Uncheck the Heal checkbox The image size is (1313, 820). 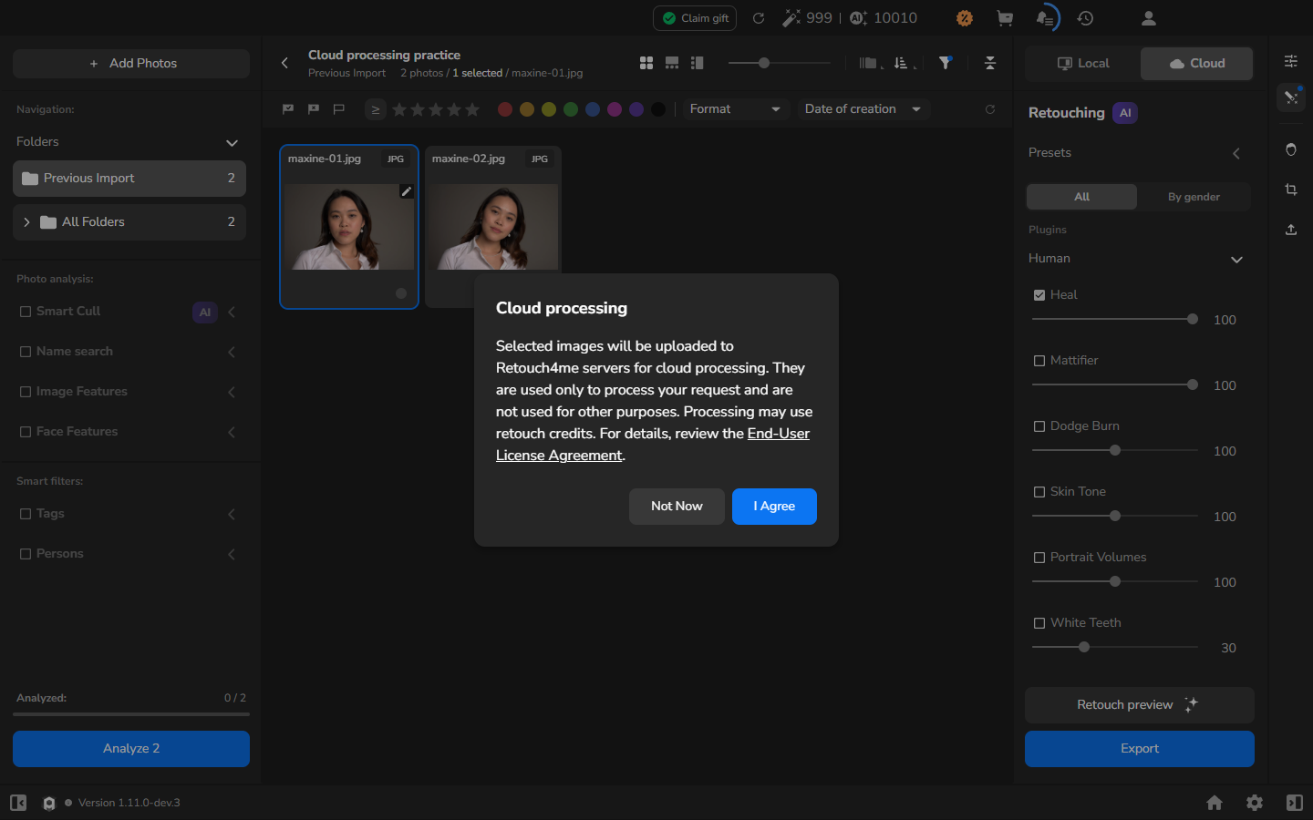pos(1039,295)
